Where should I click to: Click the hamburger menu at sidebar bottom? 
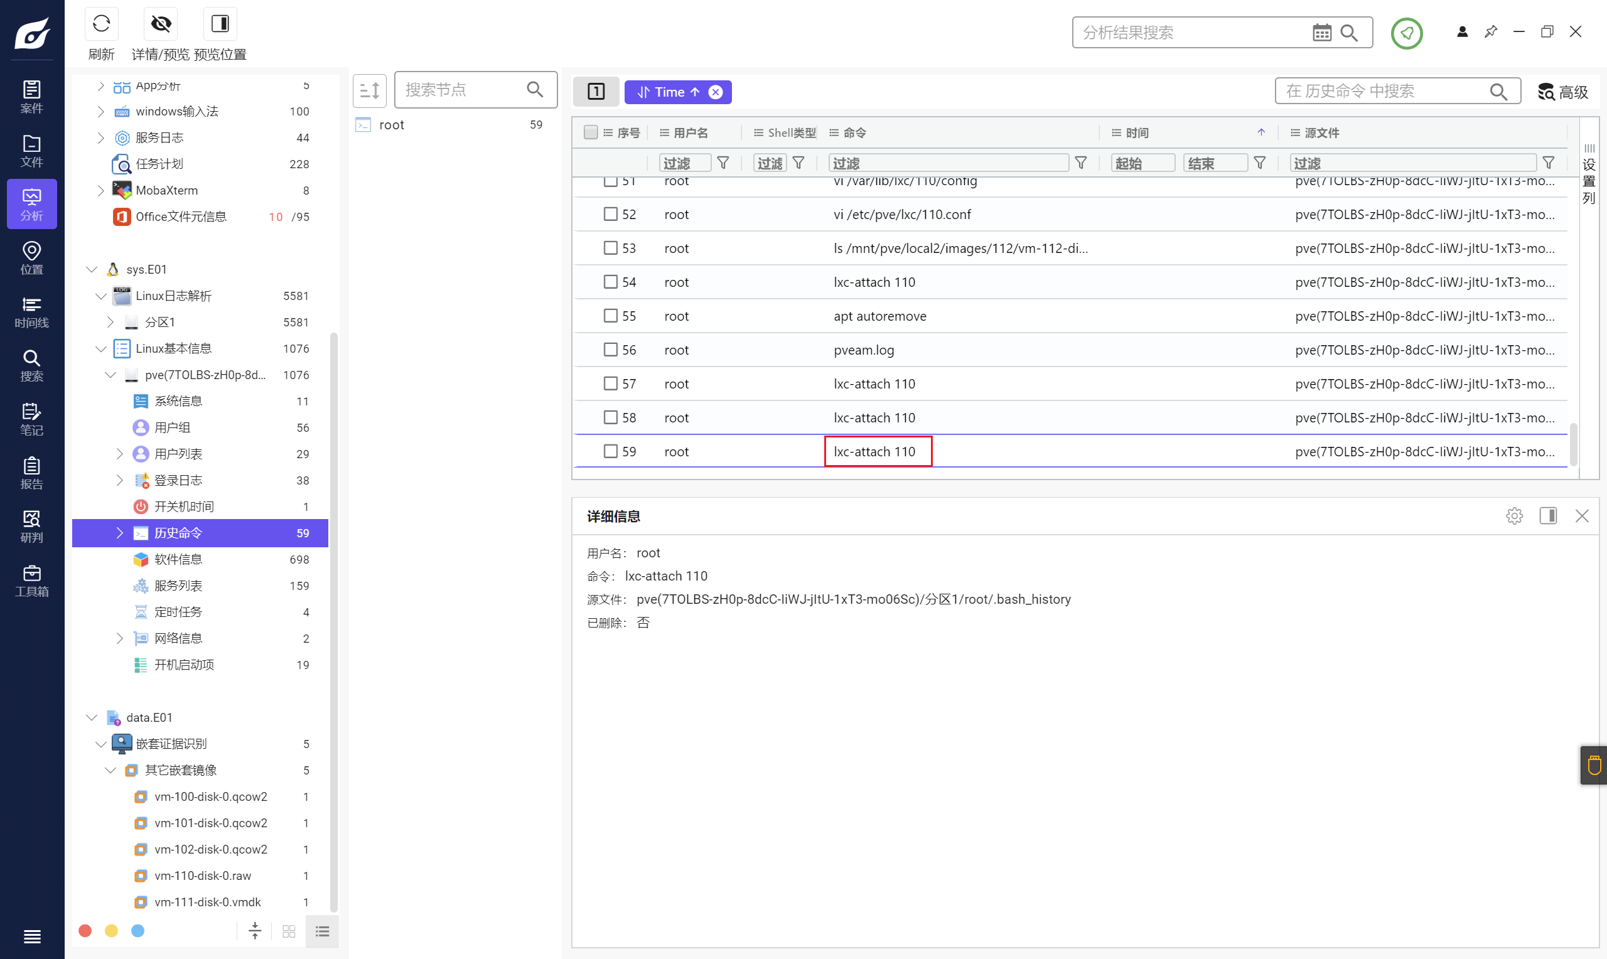pos(31,936)
